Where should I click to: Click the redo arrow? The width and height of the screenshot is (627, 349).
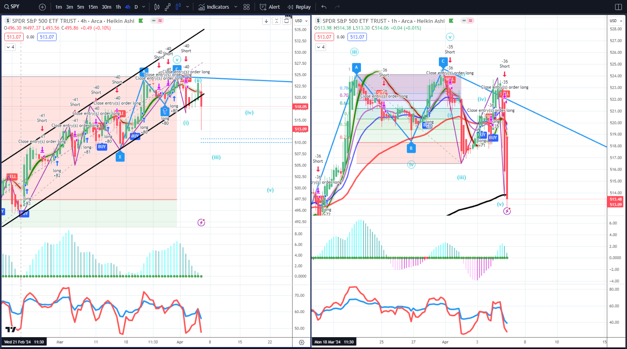(337, 7)
